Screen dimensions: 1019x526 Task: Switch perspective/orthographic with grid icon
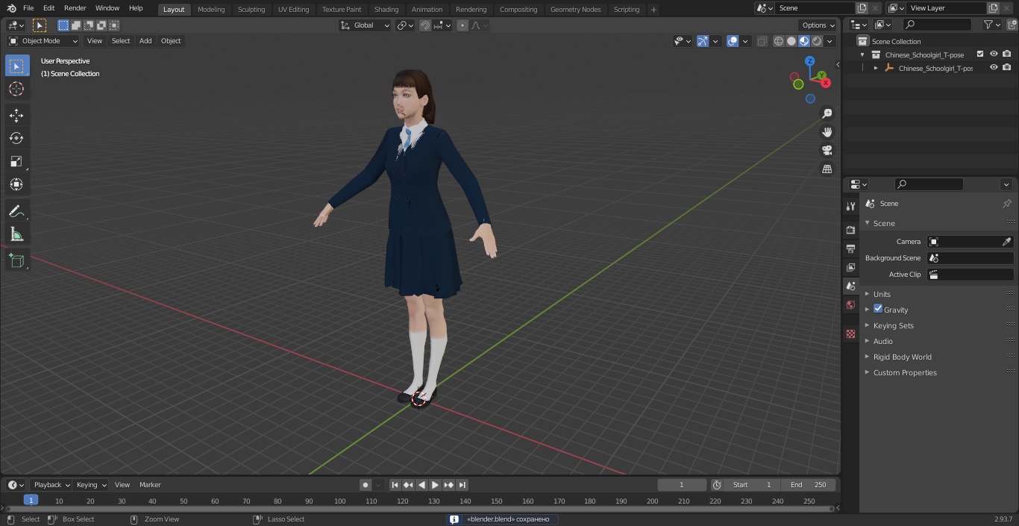827,169
